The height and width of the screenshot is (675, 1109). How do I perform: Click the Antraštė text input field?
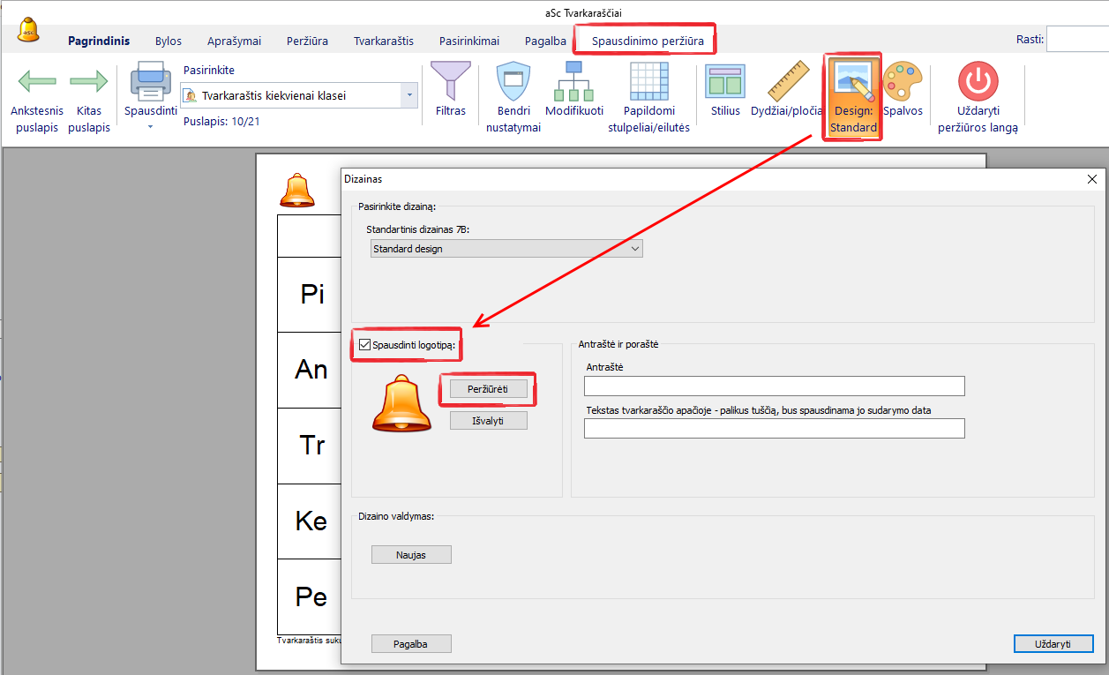tap(774, 386)
